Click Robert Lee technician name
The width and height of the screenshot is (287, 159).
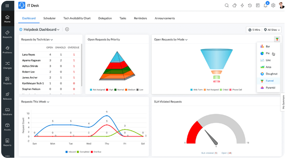[x=28, y=72]
